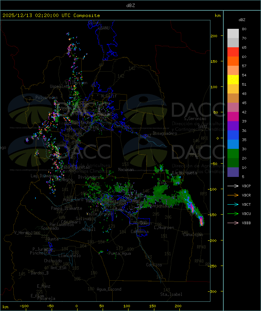The height and width of the screenshot is (311, 261).
Task: Click the 'Pampa_Diamante' map label
Action: (66, 208)
